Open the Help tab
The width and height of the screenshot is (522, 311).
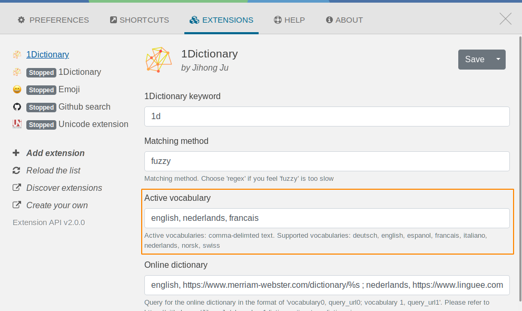coord(289,20)
